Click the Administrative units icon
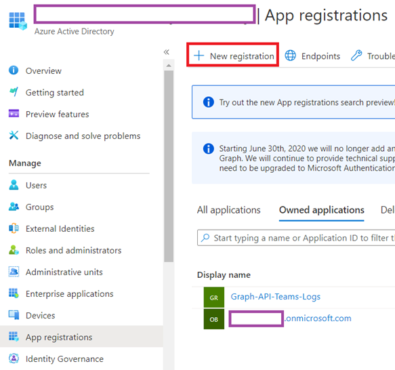The height and width of the screenshot is (370, 395). 14,272
